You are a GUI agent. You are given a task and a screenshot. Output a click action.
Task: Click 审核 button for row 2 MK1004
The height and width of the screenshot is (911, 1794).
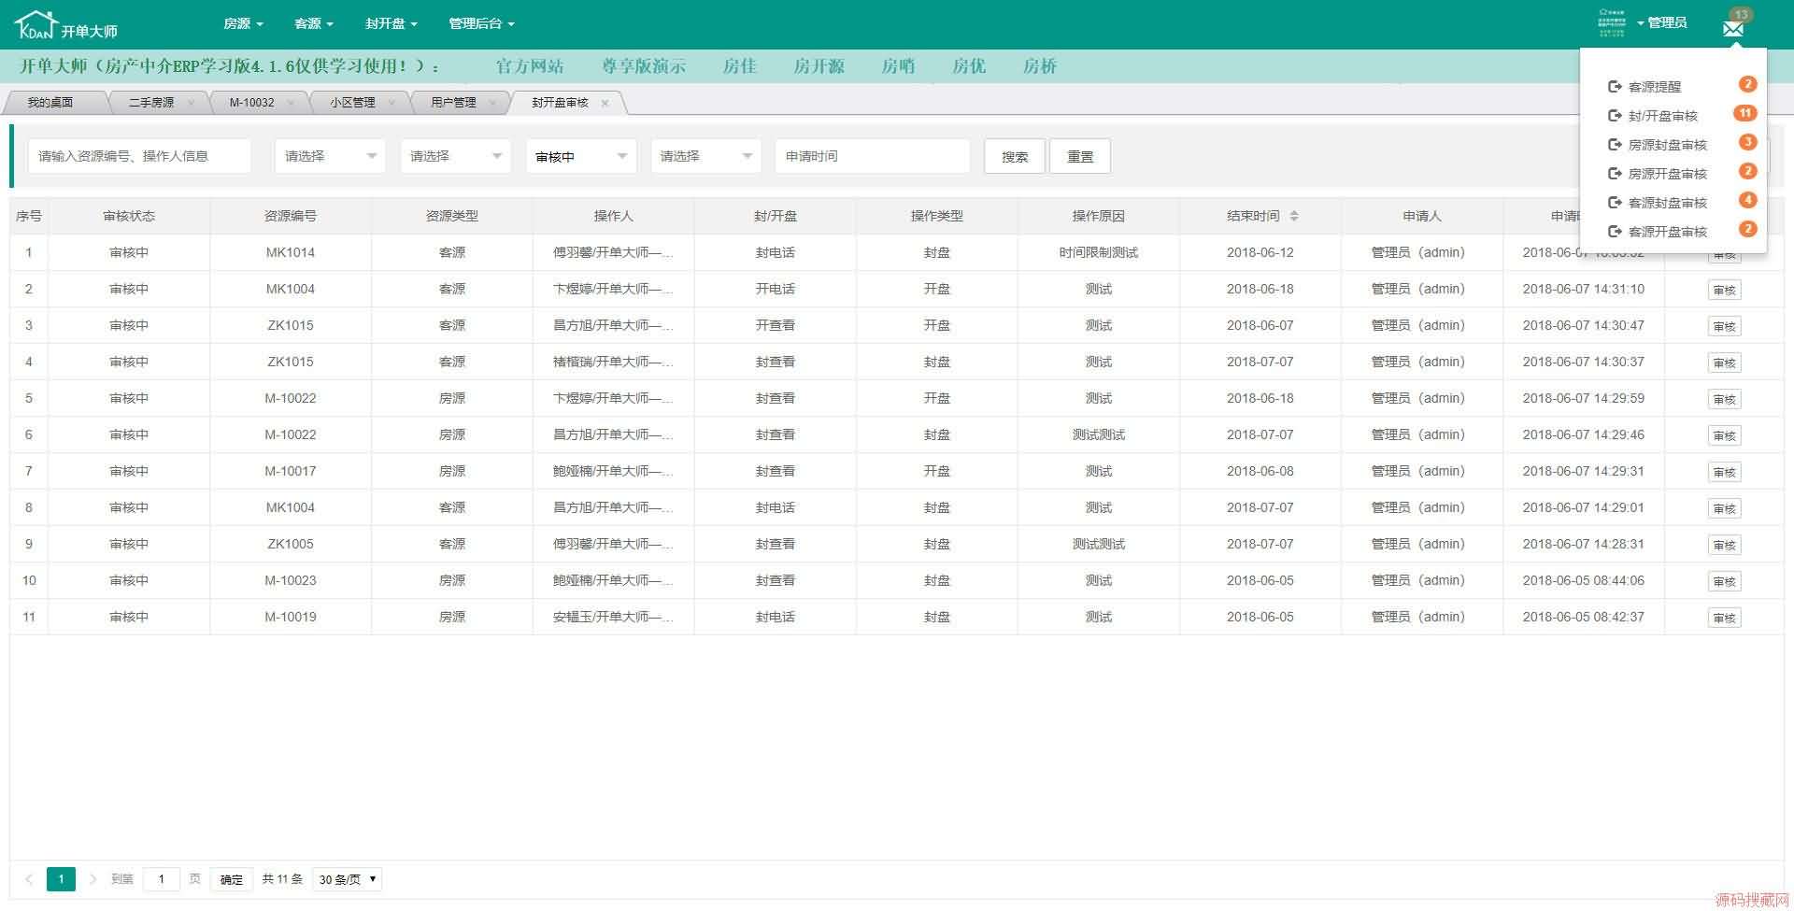[x=1725, y=291]
